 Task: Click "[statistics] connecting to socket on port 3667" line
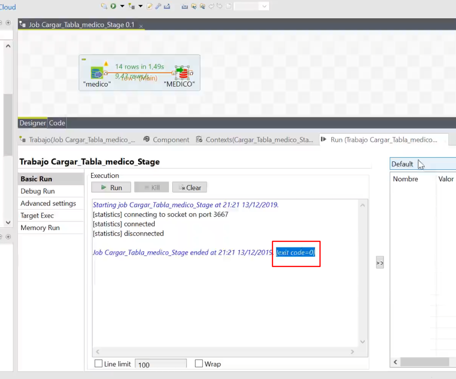(160, 214)
